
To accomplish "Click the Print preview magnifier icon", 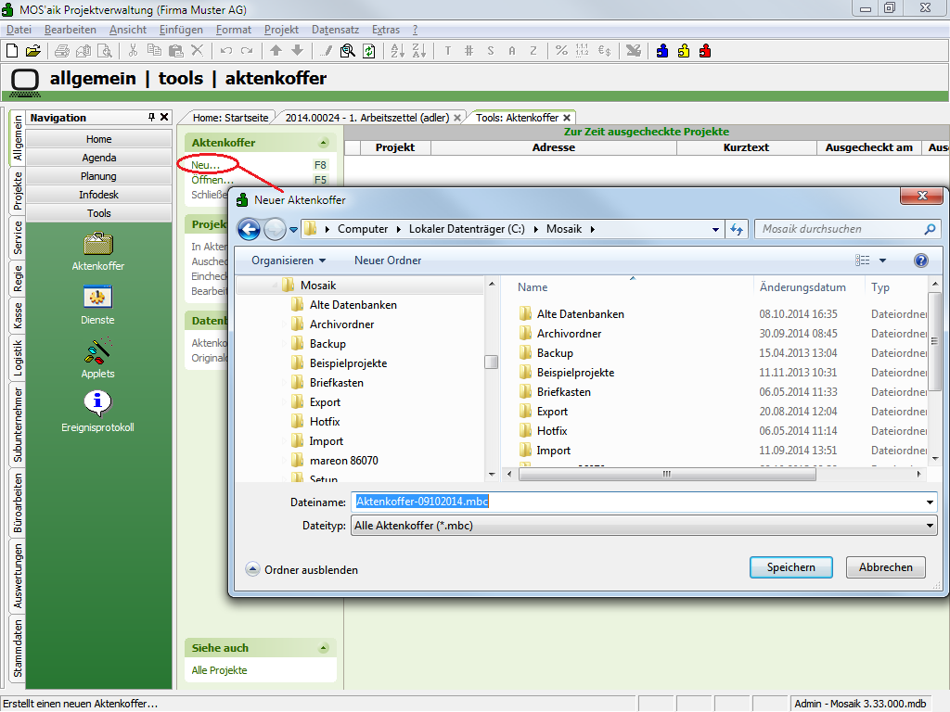I will [x=105, y=51].
